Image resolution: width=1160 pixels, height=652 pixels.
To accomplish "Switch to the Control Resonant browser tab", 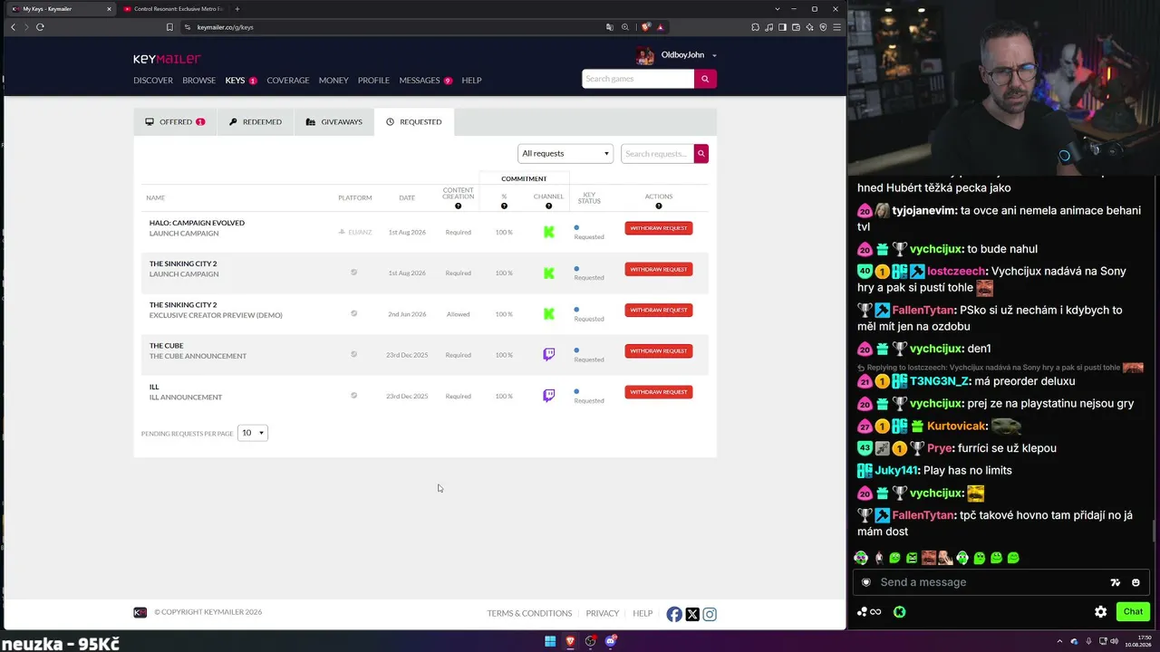I will (173, 9).
